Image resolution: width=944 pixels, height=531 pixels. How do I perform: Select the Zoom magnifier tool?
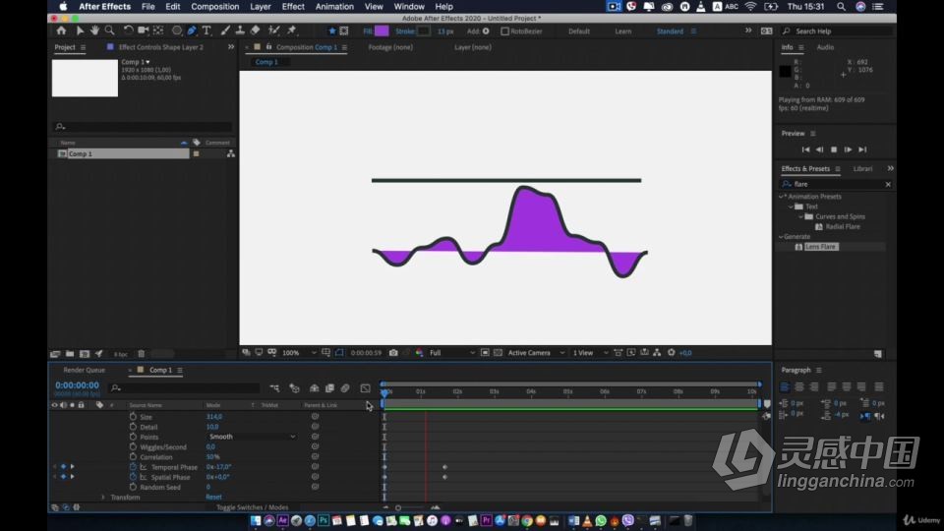pyautogui.click(x=109, y=30)
